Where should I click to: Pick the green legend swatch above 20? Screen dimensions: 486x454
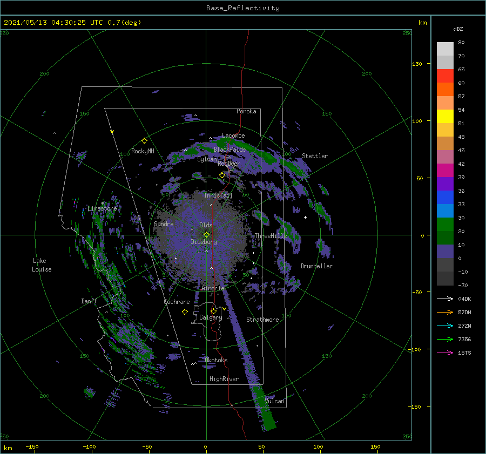pyautogui.click(x=445, y=224)
